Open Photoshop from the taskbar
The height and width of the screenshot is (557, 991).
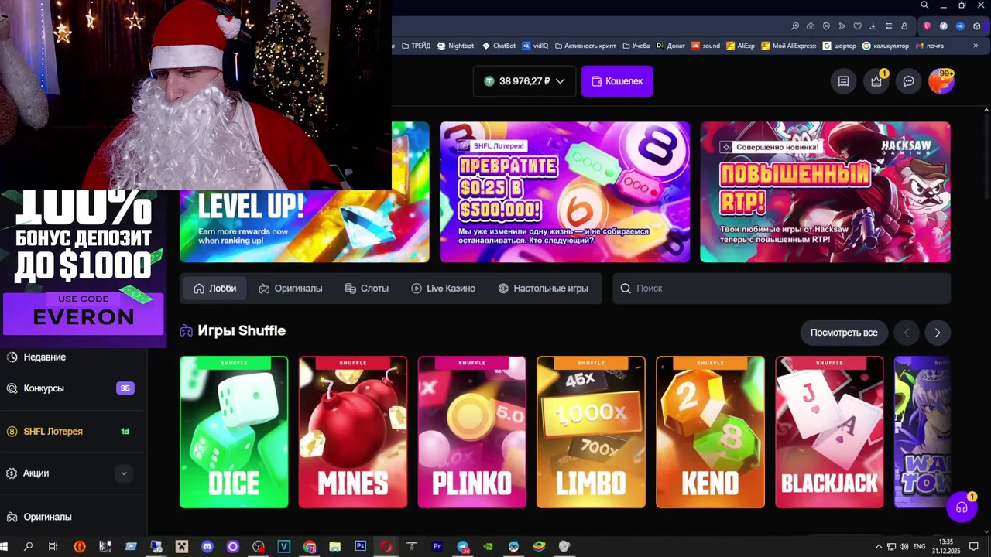[x=360, y=546]
